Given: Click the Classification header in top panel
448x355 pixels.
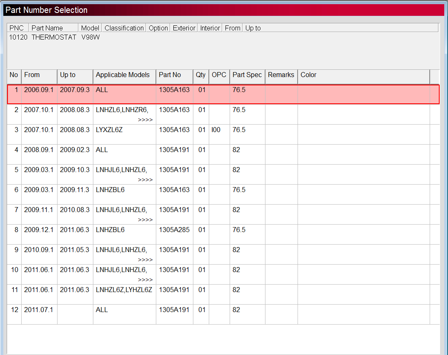Looking at the screenshot, I should [124, 28].
